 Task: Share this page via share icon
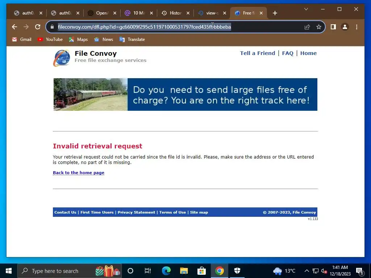tap(307, 27)
